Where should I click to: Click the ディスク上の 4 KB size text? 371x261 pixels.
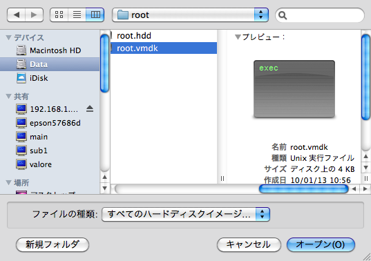[322, 169]
